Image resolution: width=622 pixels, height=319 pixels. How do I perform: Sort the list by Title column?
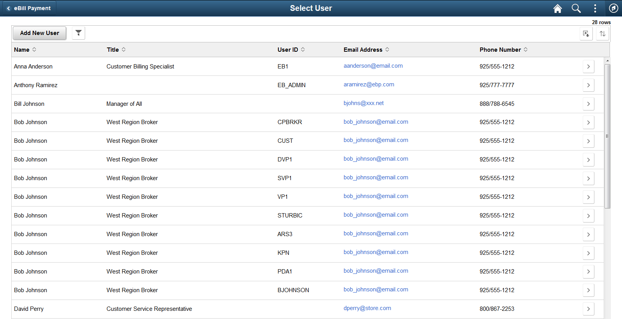116,50
